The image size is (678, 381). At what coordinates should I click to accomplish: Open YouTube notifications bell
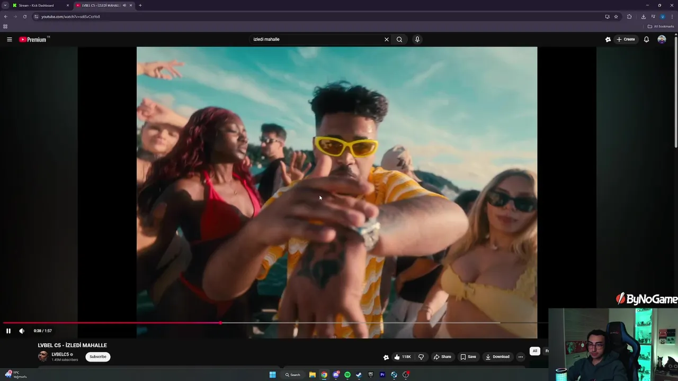pos(646,39)
